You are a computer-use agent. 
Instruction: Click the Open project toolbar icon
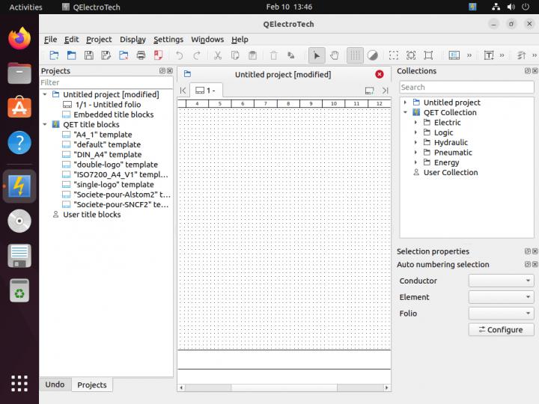[72, 55]
